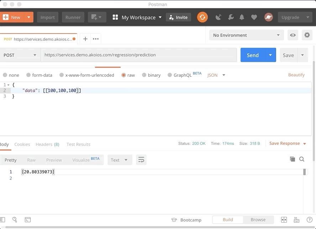Click the request URL field
316x229 pixels.
click(x=139, y=55)
